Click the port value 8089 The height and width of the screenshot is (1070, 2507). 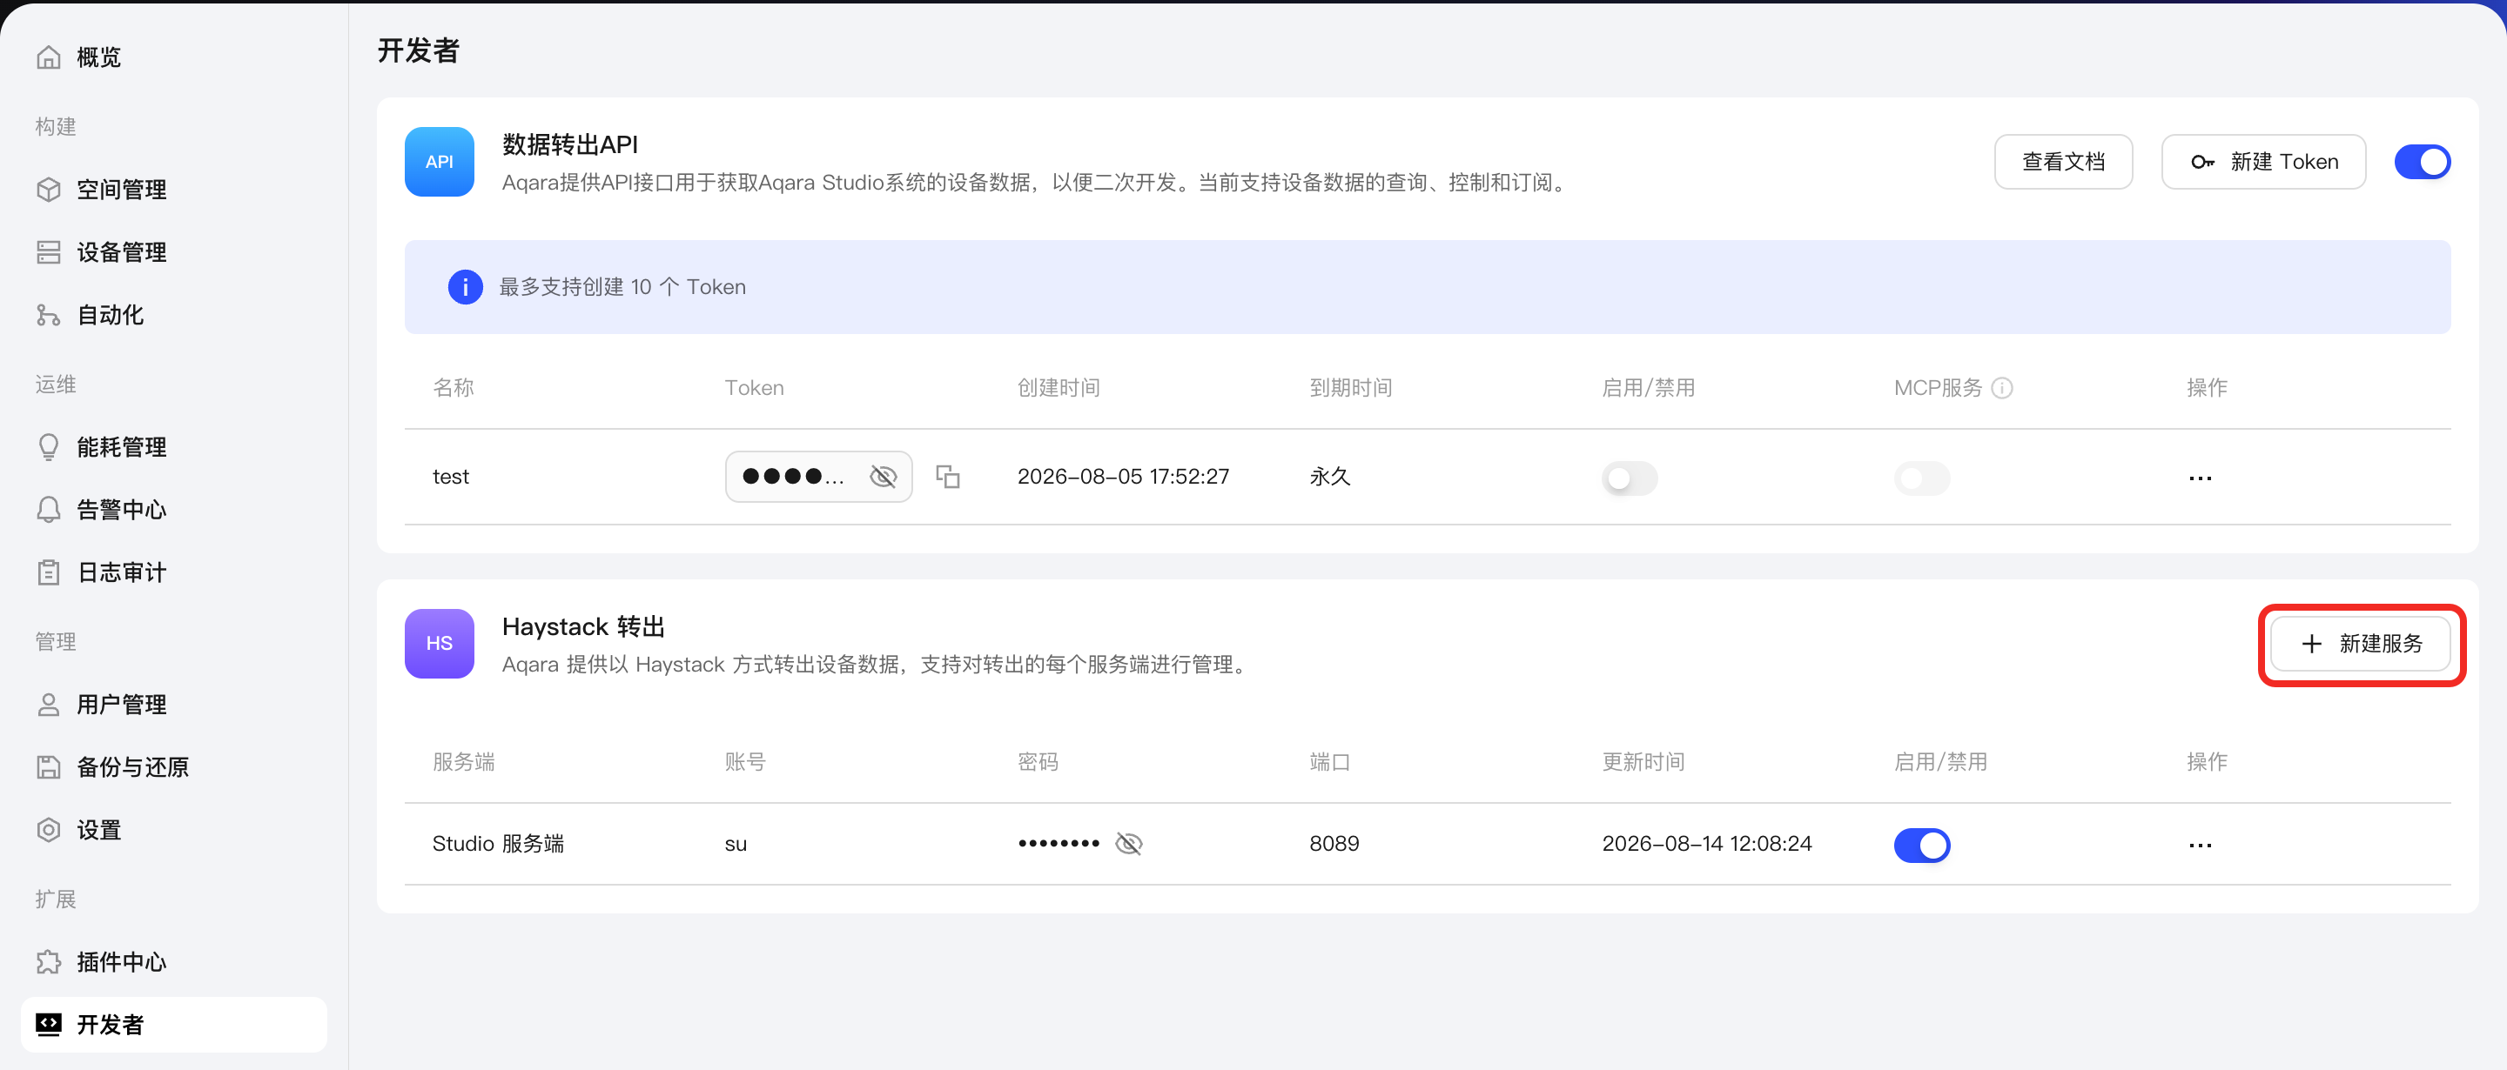click(x=1334, y=845)
